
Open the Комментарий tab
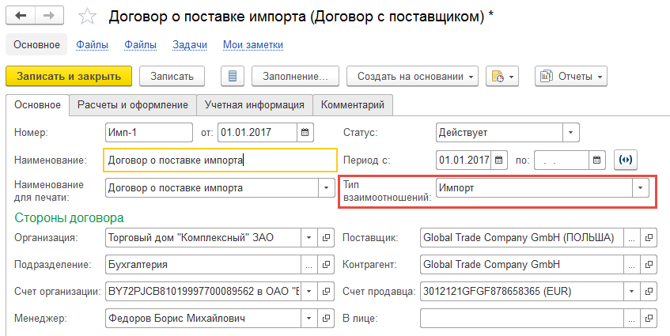[353, 104]
